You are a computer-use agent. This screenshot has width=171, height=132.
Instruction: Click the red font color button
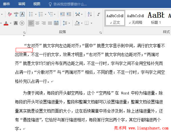6,23
